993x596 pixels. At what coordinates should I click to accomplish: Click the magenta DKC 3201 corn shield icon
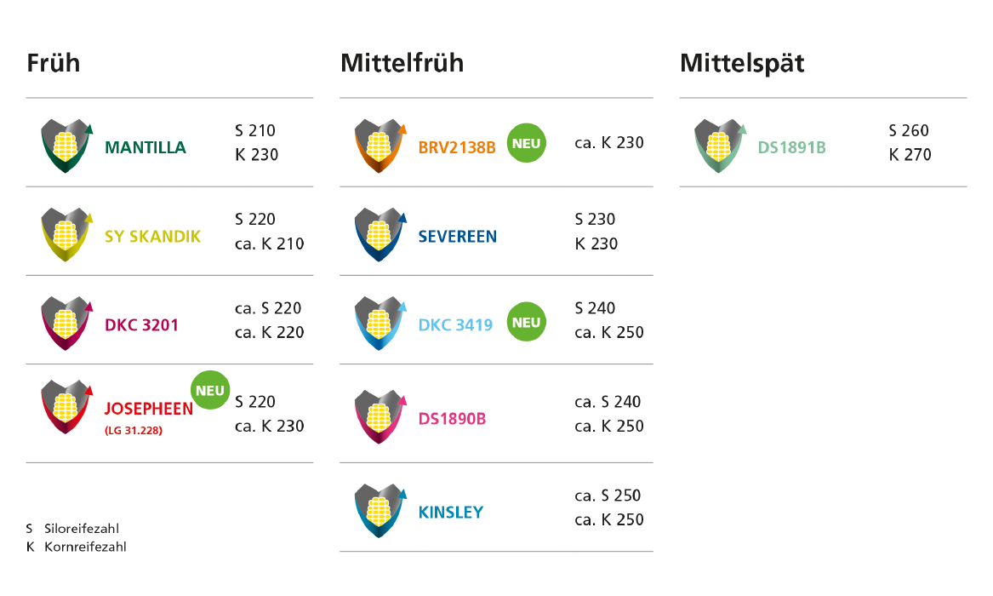(x=66, y=323)
